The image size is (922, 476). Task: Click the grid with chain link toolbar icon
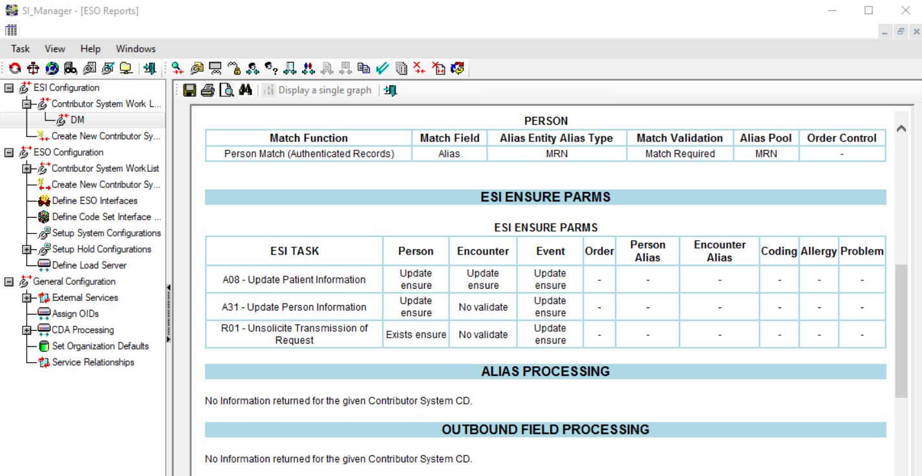(89, 68)
